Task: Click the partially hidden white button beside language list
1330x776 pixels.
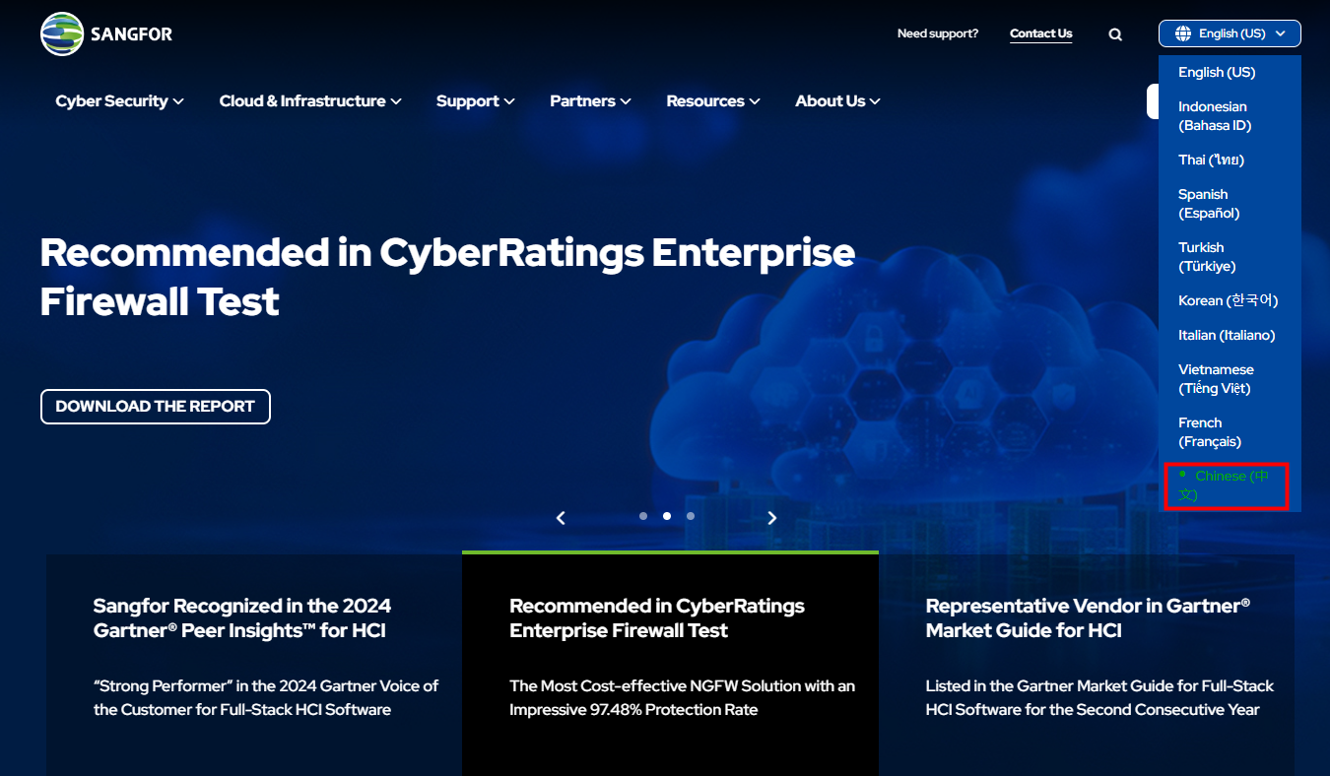Action: pyautogui.click(x=1153, y=101)
